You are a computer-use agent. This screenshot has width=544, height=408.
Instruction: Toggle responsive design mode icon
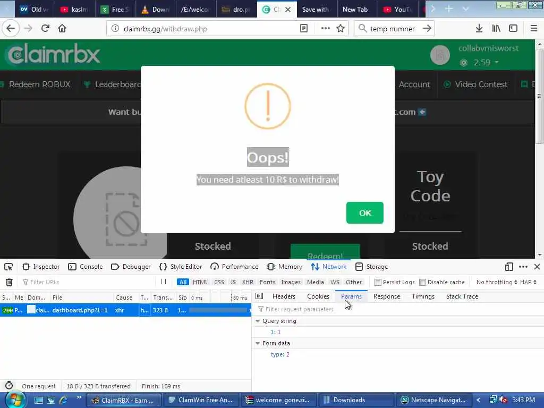point(509,267)
